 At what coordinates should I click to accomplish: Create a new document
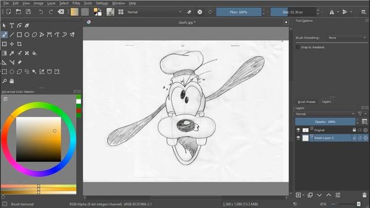(9, 12)
